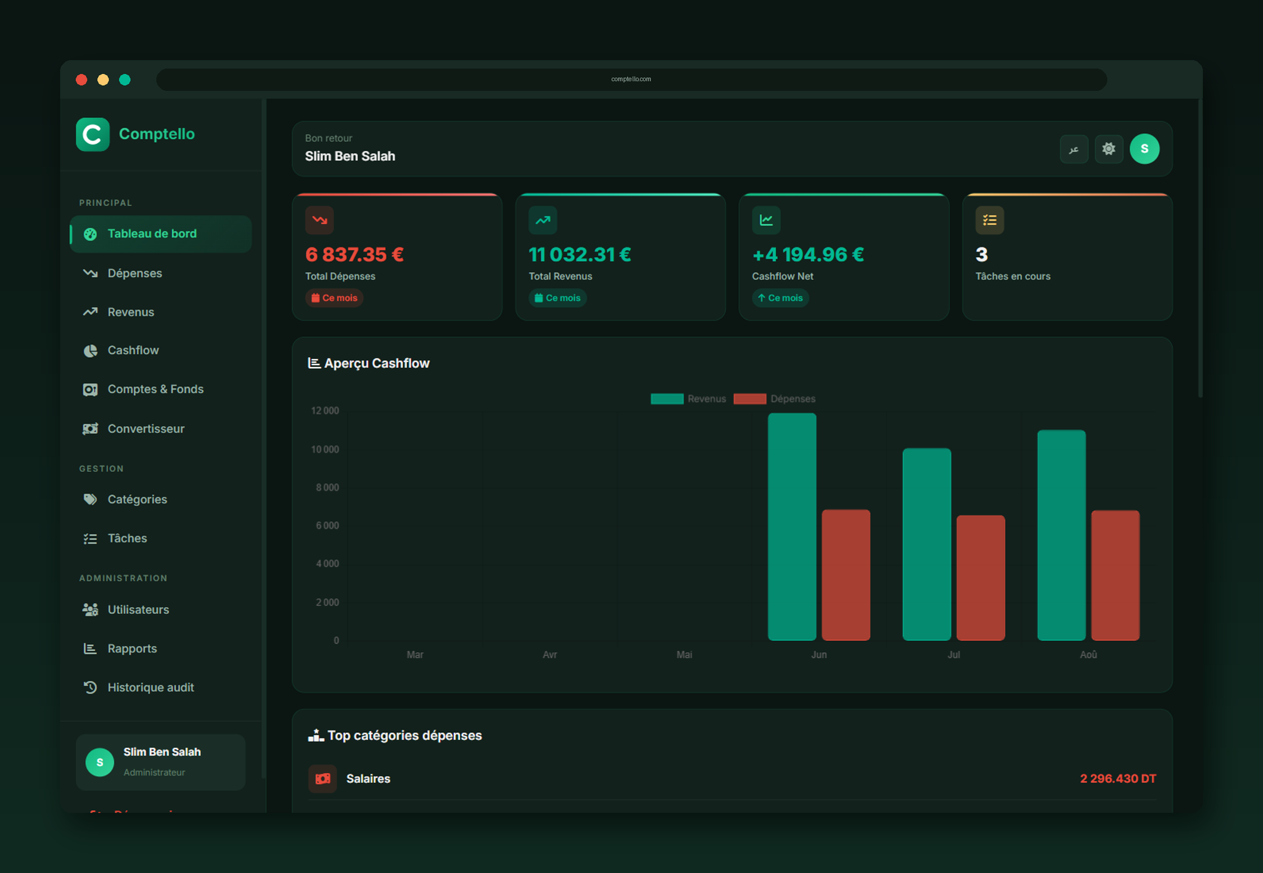
Task: Click the Aperçu Cashflow chart icon
Action: coord(314,363)
